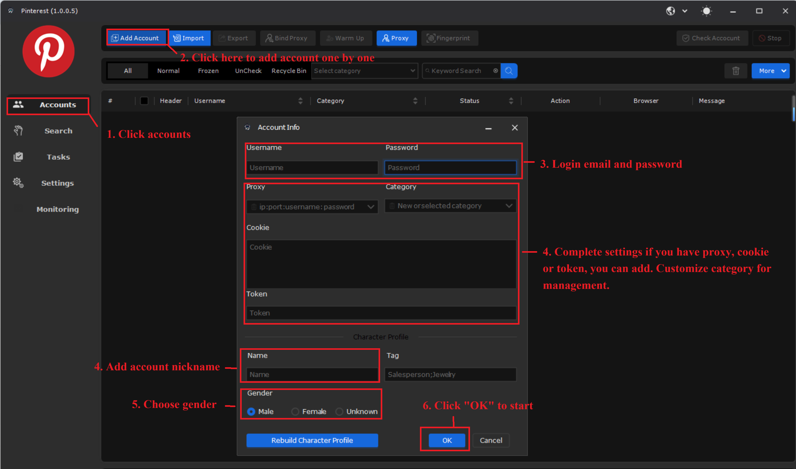Close the Account Info dialog

tap(514, 128)
